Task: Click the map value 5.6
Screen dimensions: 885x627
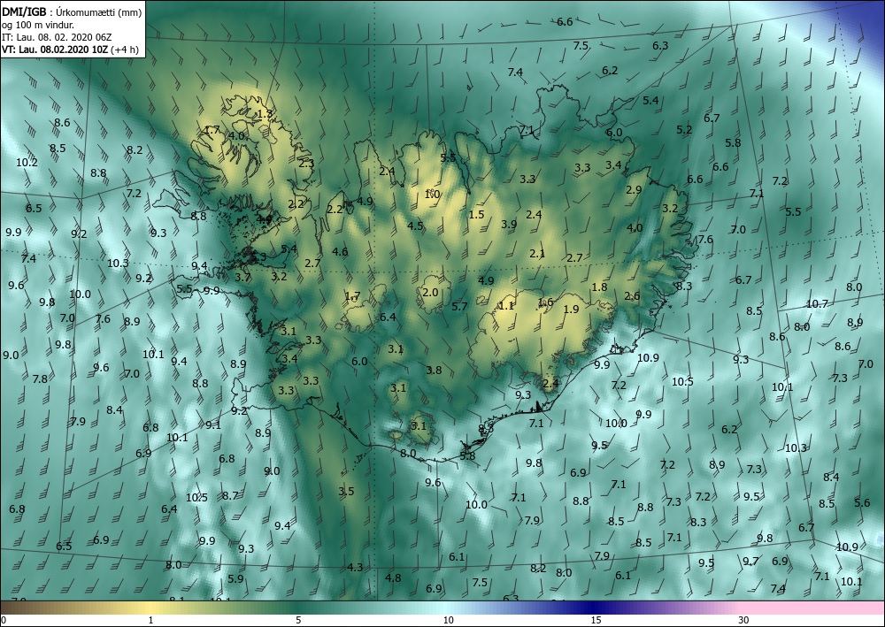Action: tap(862, 502)
